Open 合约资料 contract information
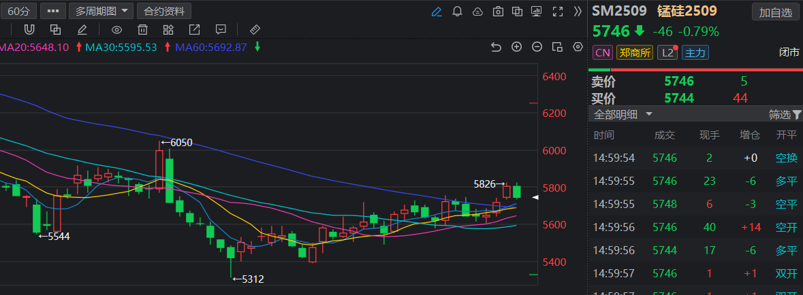803x295 pixels. (x=163, y=11)
